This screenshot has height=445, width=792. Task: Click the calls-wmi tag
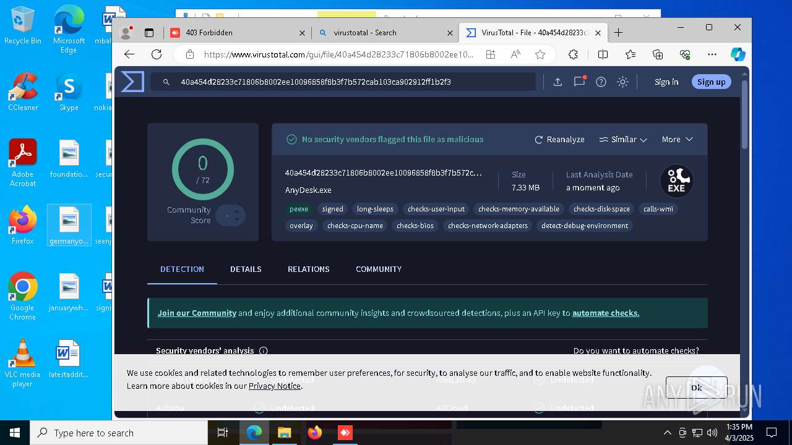[x=658, y=209]
